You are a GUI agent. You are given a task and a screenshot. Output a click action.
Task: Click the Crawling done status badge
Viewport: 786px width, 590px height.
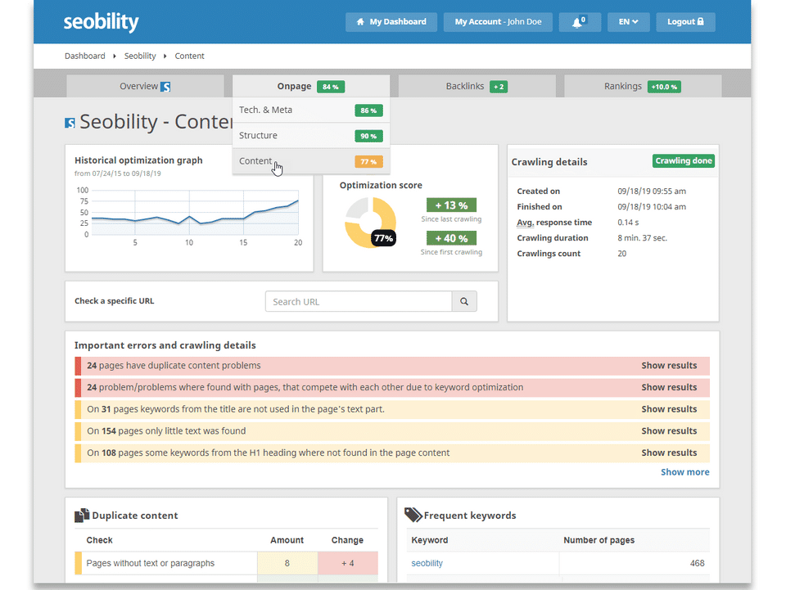(x=683, y=160)
